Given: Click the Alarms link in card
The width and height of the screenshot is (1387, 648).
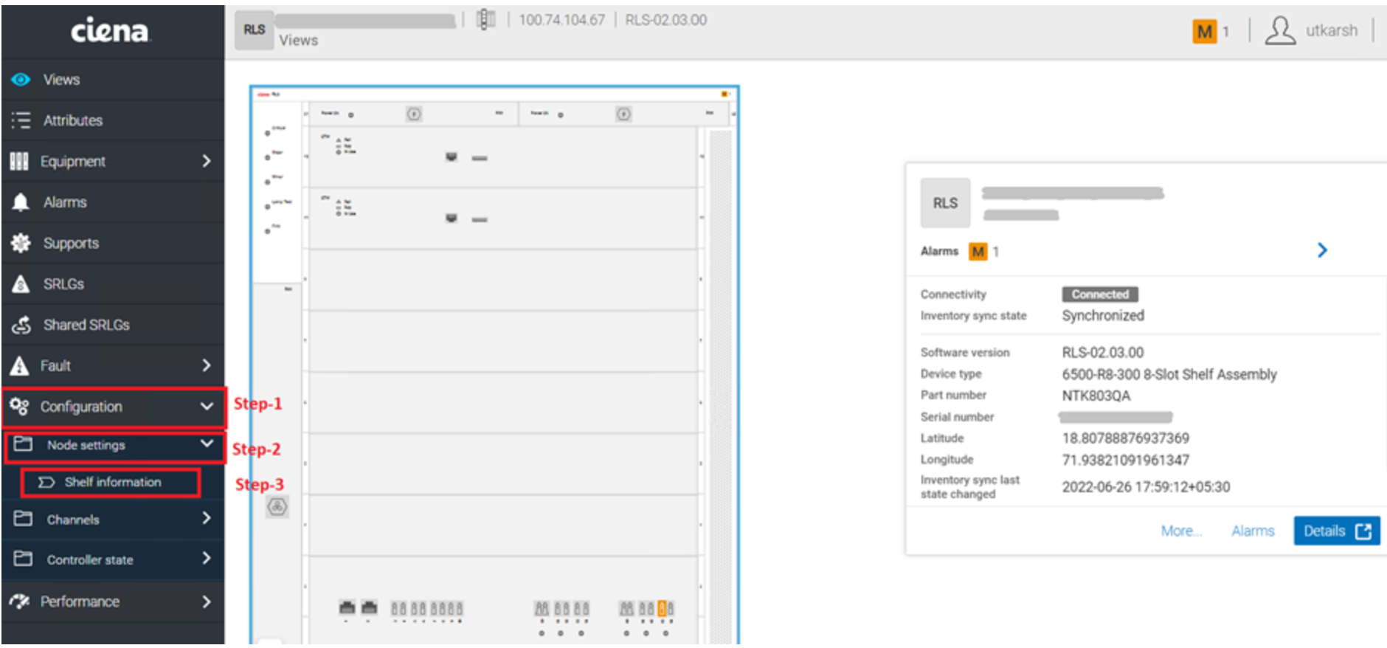Looking at the screenshot, I should [x=1253, y=531].
